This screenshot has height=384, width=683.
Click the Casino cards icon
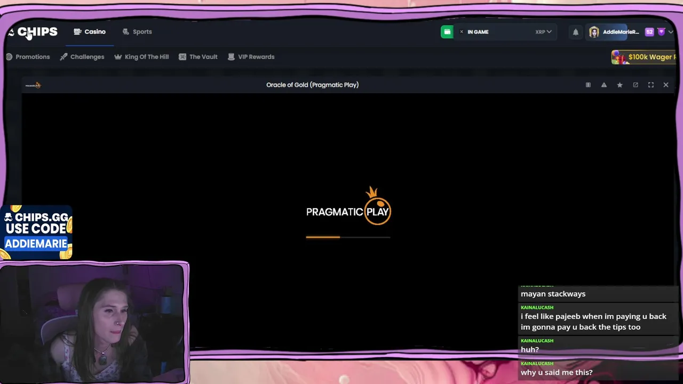[77, 31]
